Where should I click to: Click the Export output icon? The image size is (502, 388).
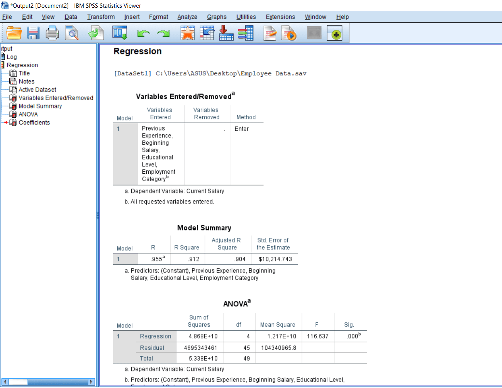pyautogui.click(x=96, y=33)
